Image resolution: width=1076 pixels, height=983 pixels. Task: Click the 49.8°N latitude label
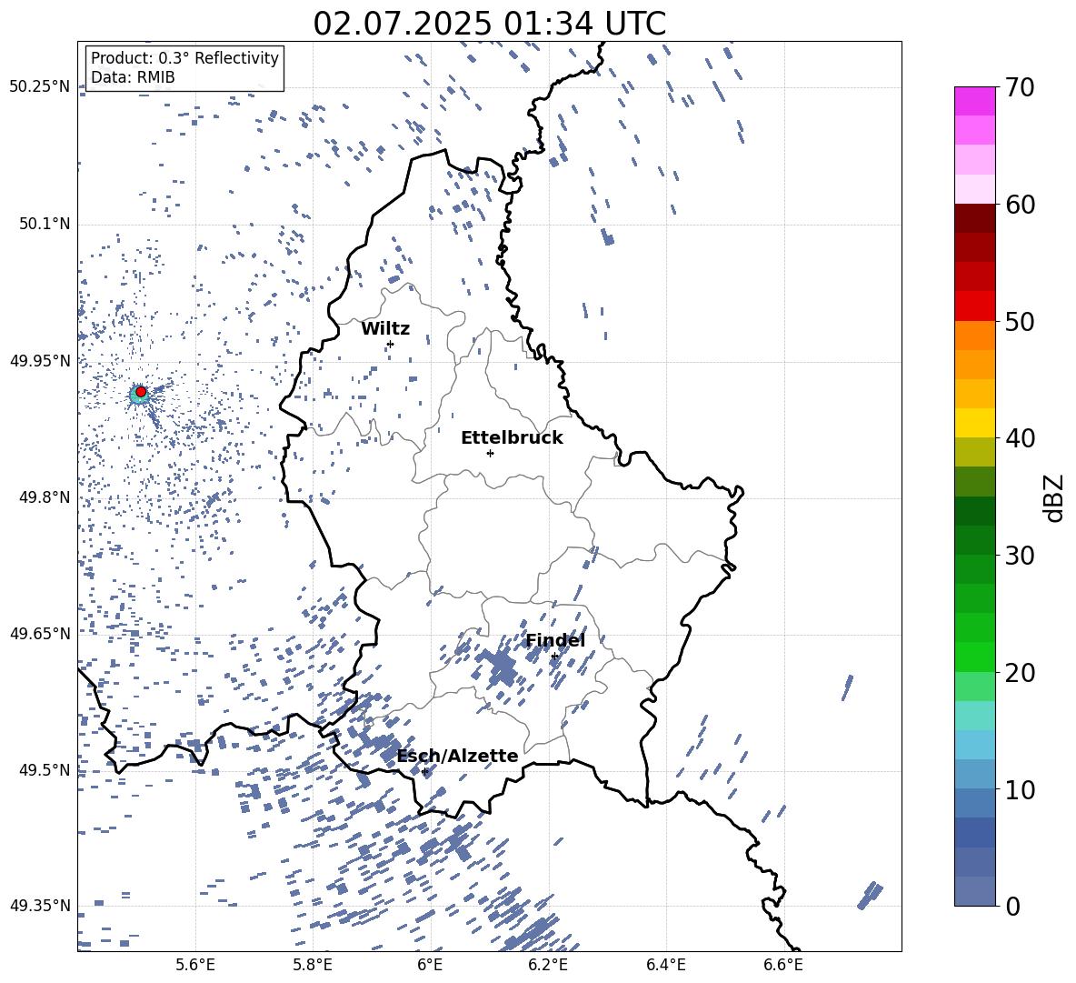(45, 497)
